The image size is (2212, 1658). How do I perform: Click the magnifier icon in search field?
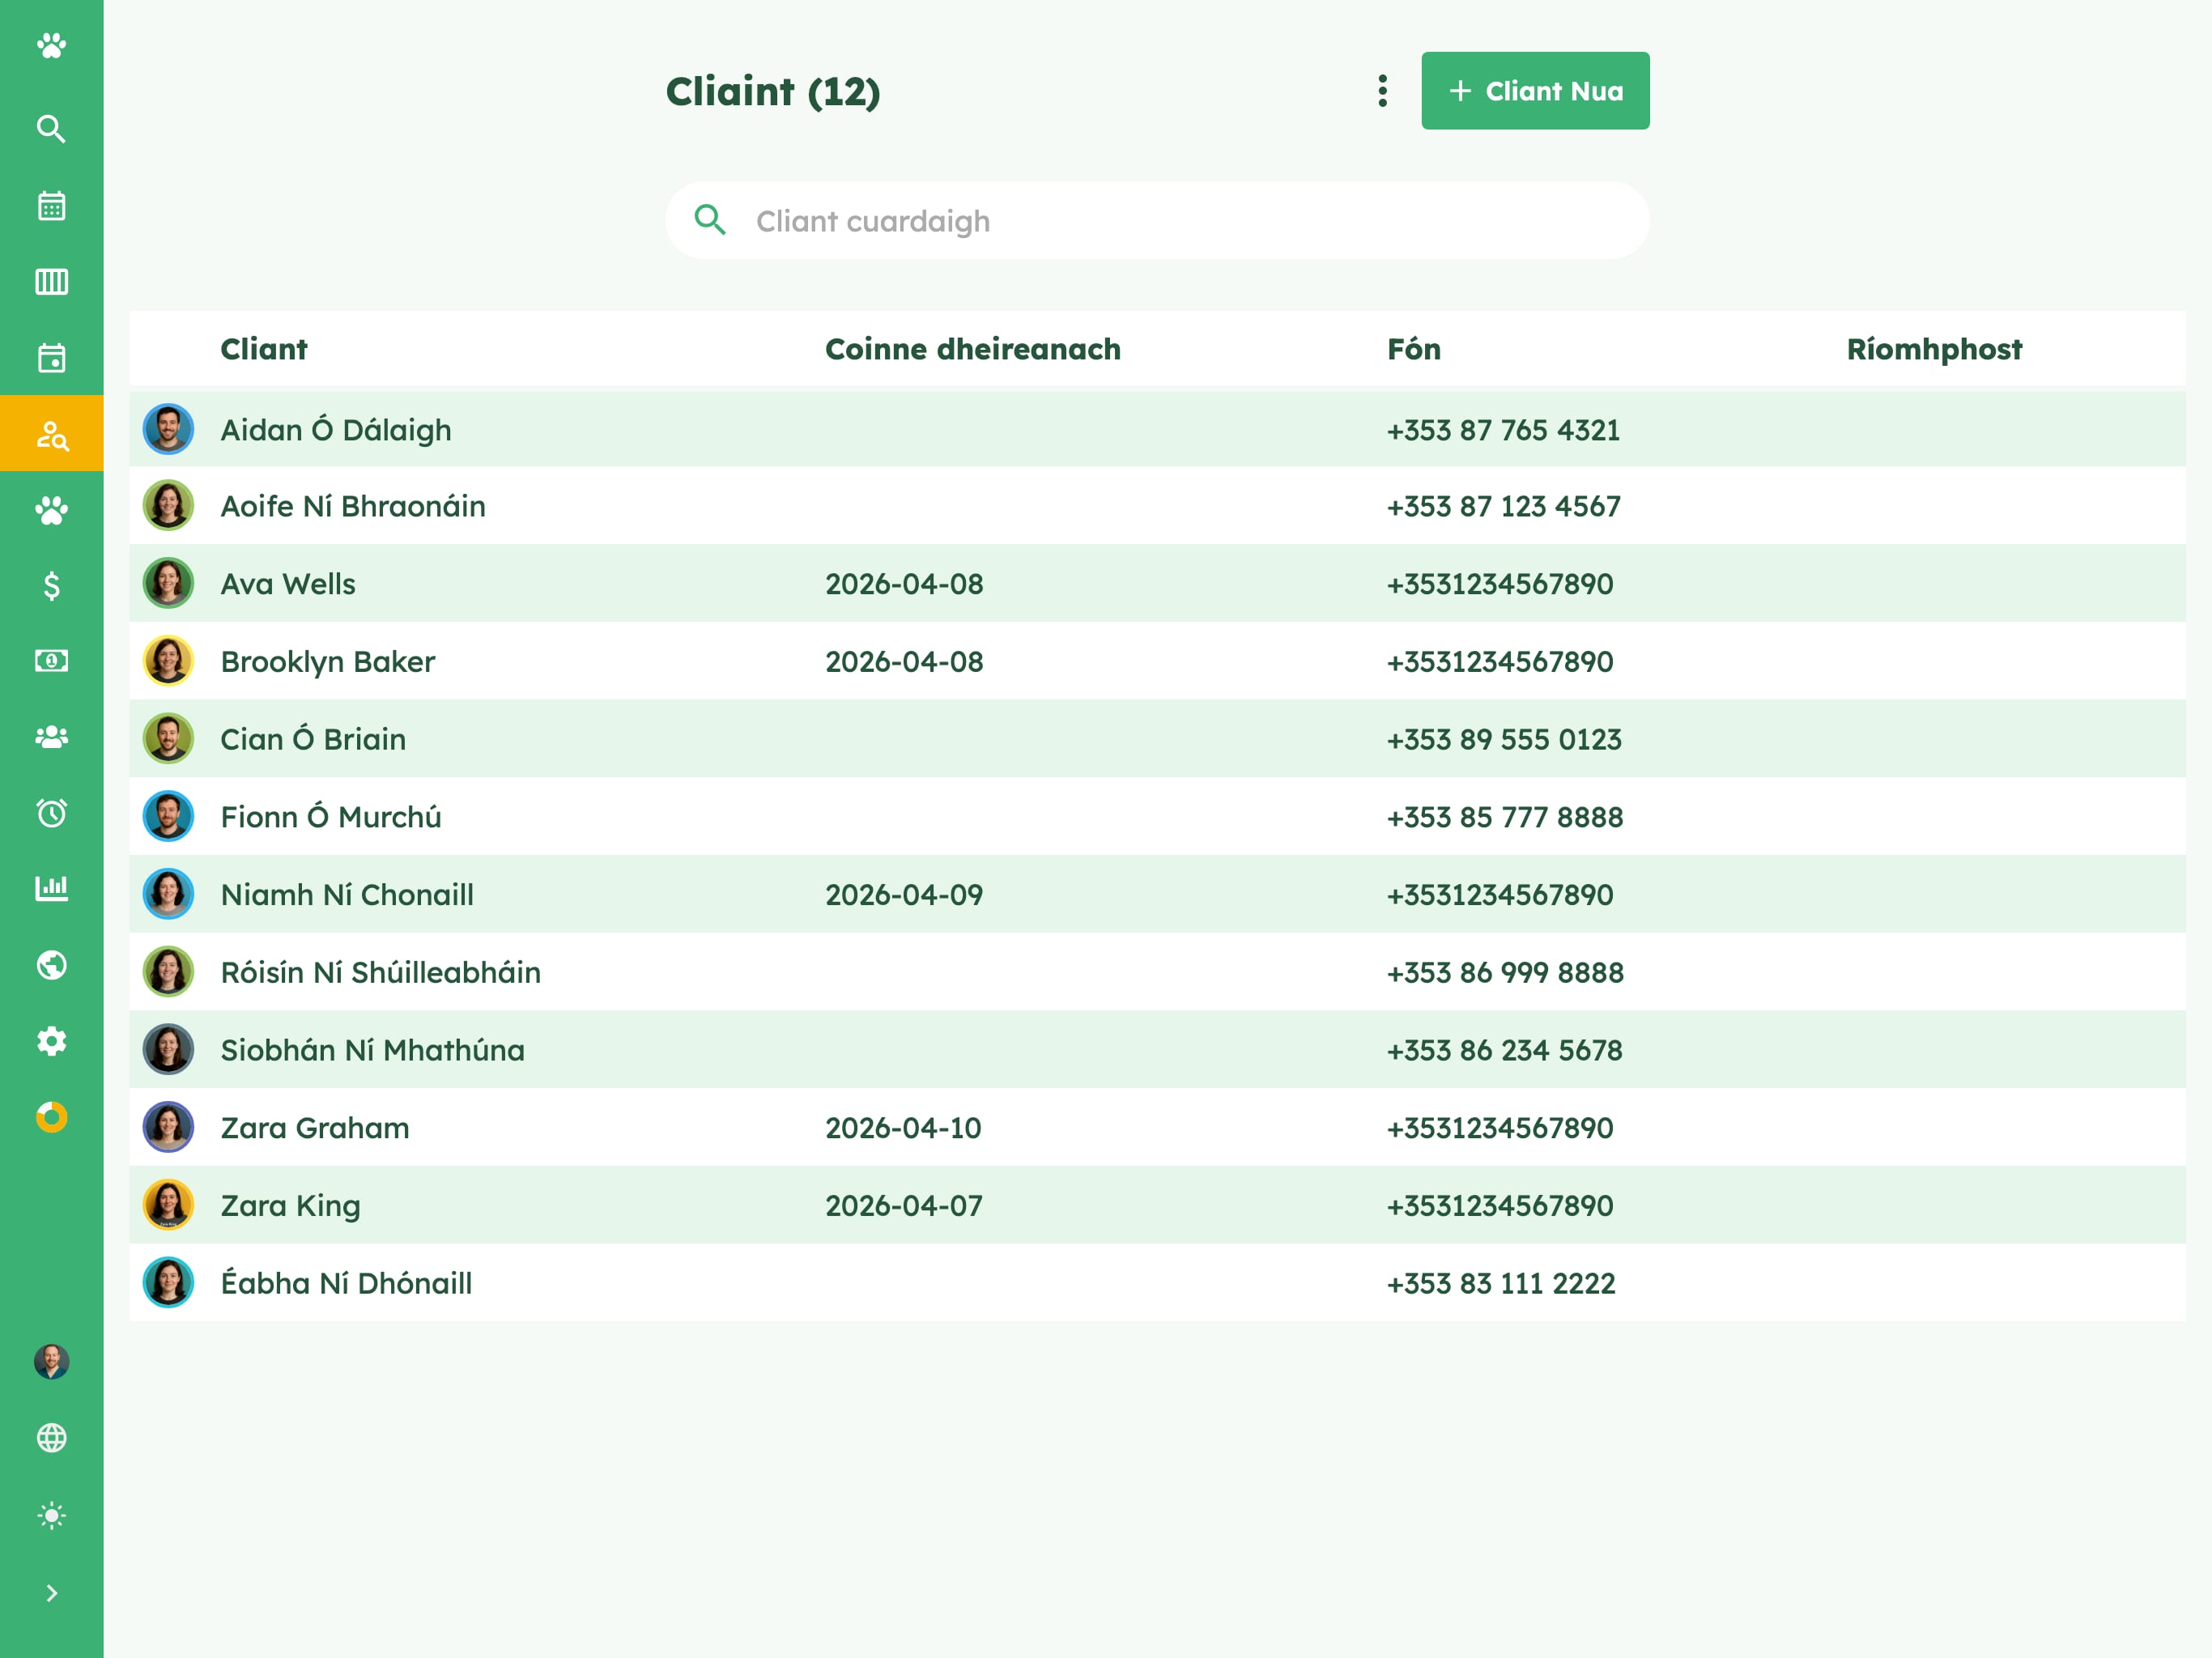coord(710,220)
